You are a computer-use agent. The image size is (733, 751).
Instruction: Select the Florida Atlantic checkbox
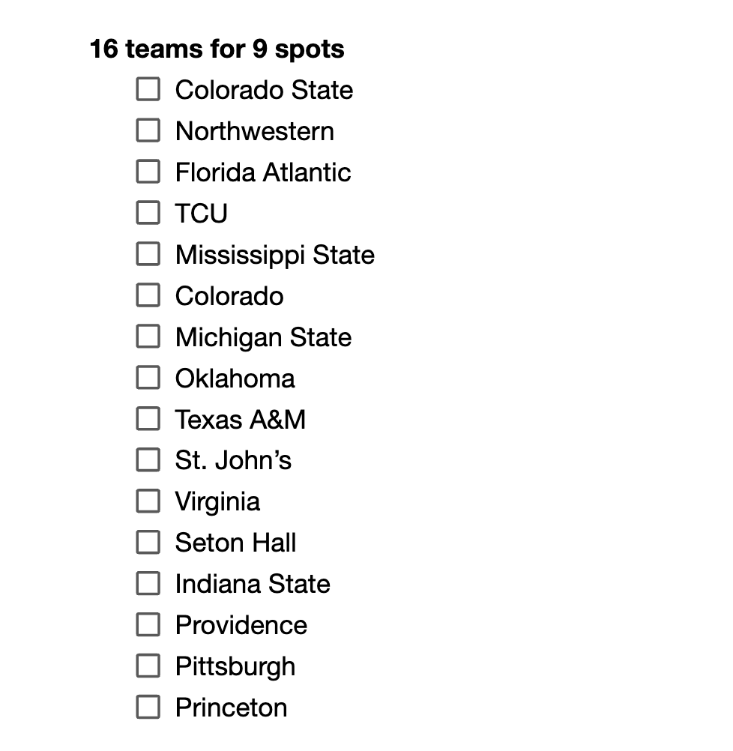[x=148, y=172]
